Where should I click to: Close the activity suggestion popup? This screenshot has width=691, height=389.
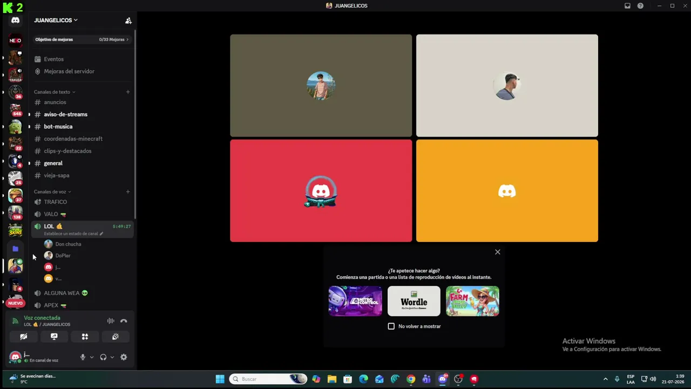tap(498, 252)
